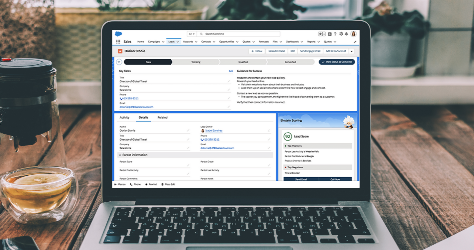Open the Notifications bell
This screenshot has height=250, width=474.
pos(346,34)
